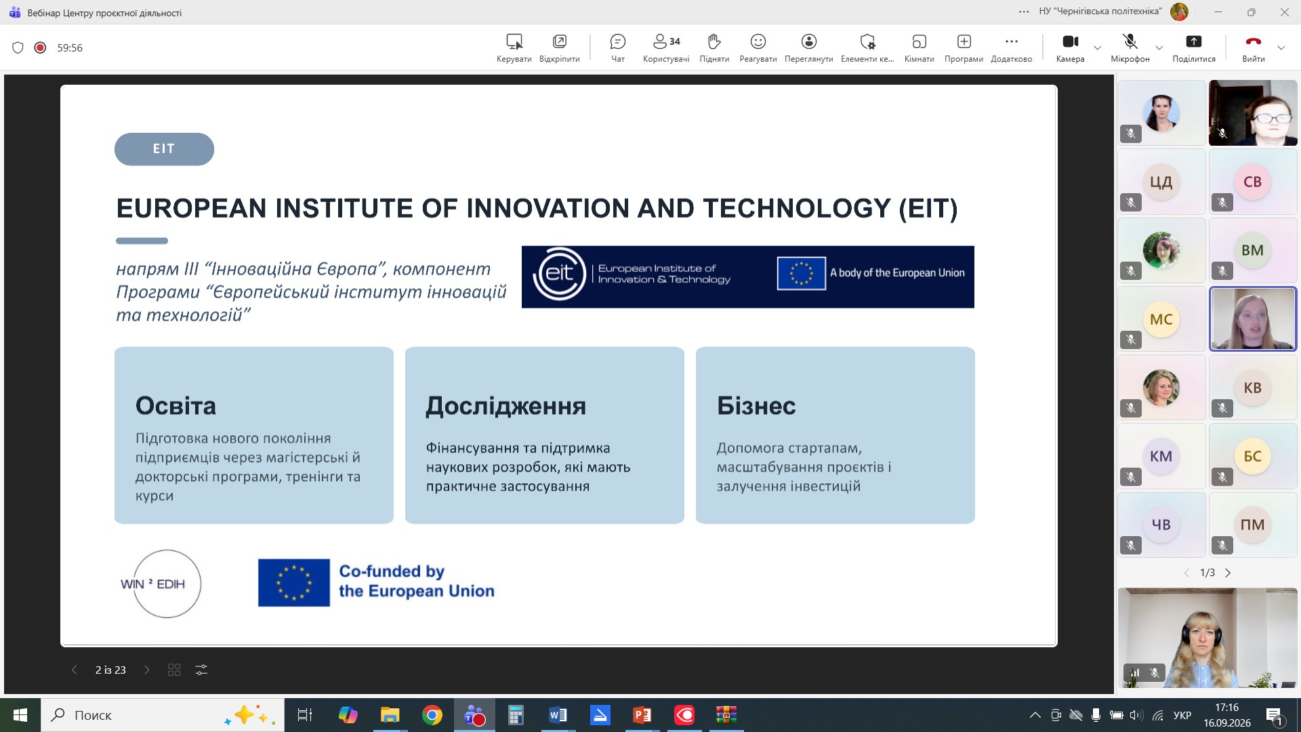Select participant tile ЧВ
This screenshot has height=732, width=1301.
(1161, 525)
